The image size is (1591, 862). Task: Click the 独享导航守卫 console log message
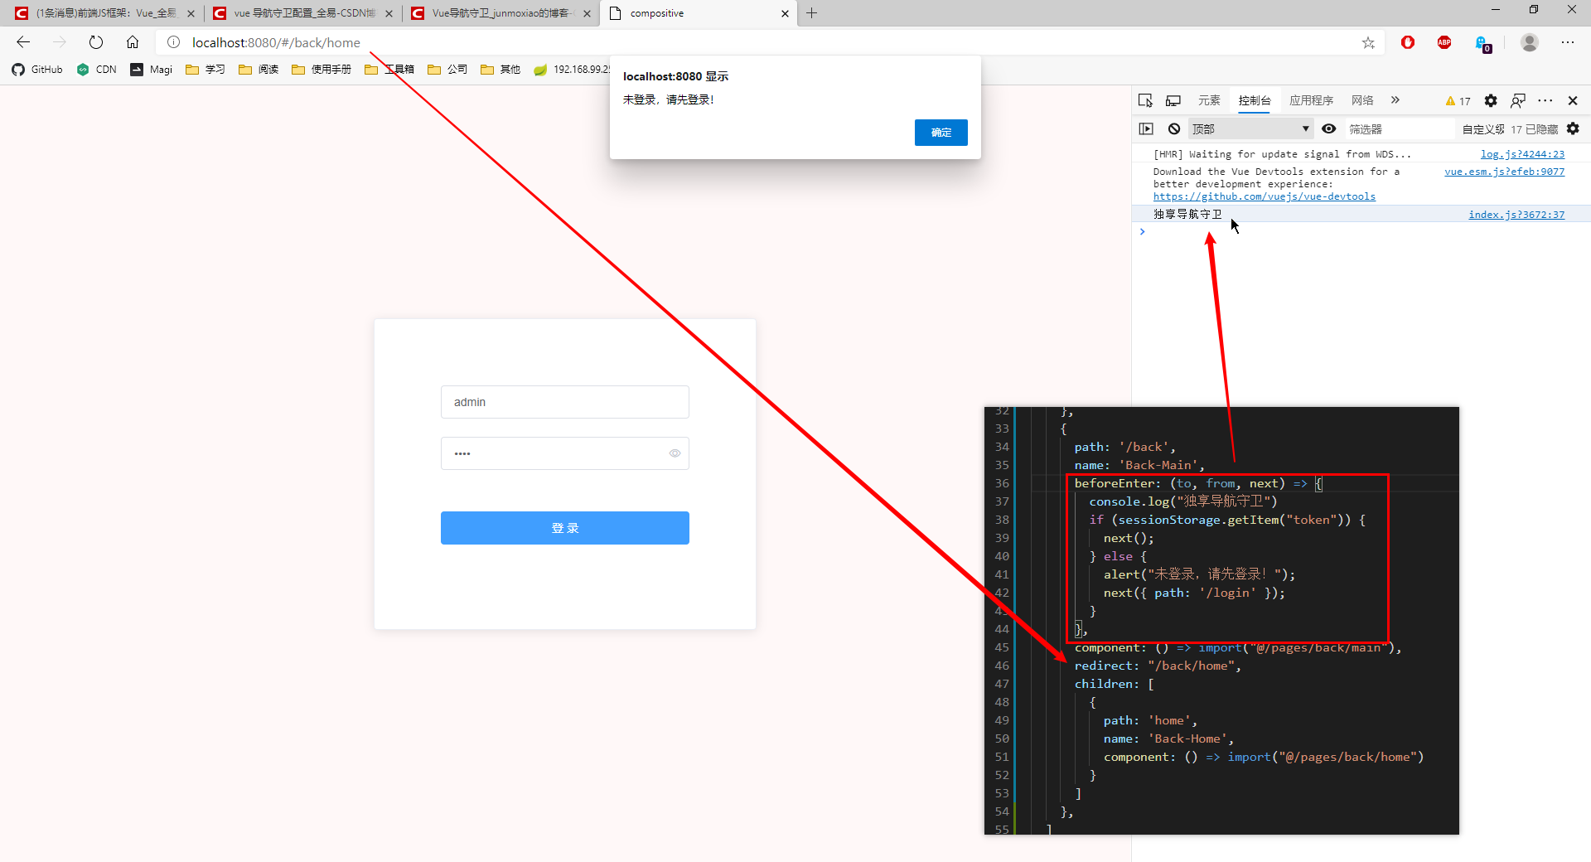[x=1187, y=215]
